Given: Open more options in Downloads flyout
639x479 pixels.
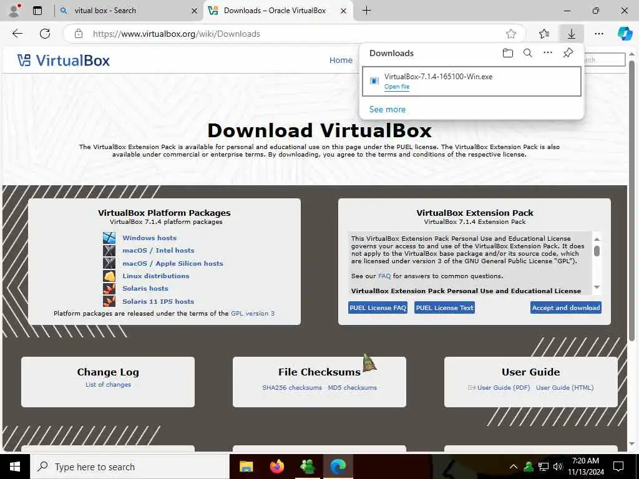Looking at the screenshot, I should [548, 52].
